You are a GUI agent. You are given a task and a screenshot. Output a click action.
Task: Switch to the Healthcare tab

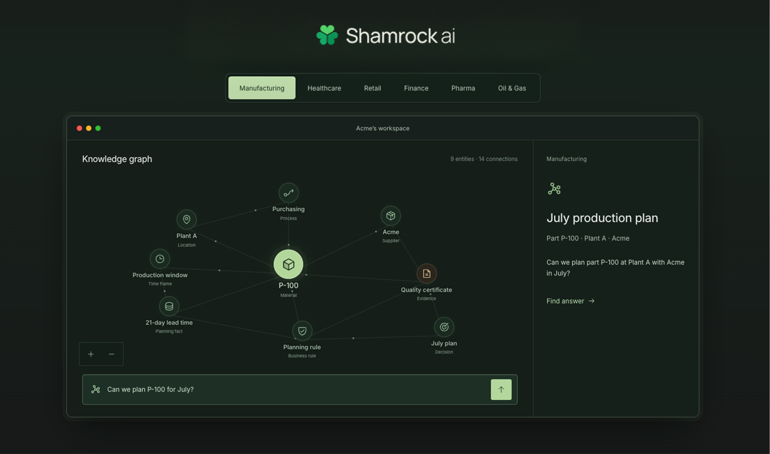[324, 88]
